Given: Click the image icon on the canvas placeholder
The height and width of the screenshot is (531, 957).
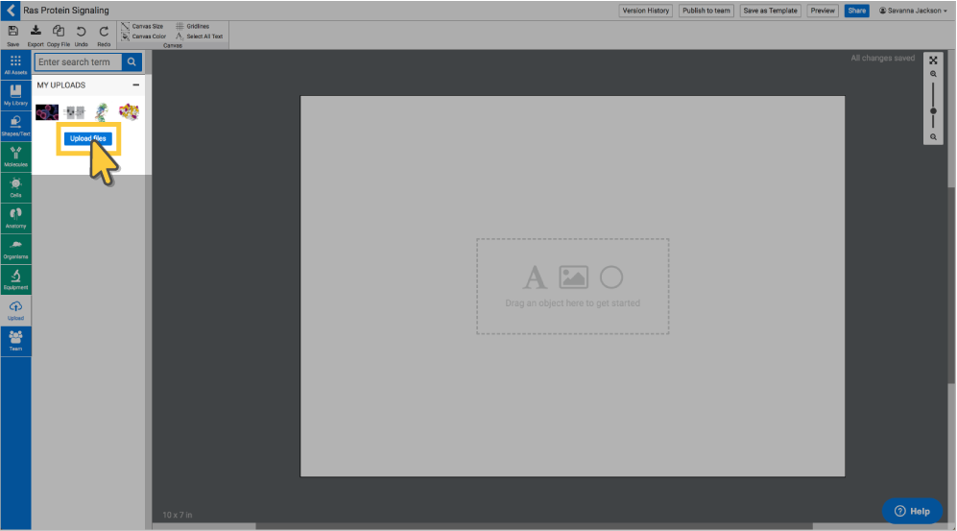Looking at the screenshot, I should 574,278.
